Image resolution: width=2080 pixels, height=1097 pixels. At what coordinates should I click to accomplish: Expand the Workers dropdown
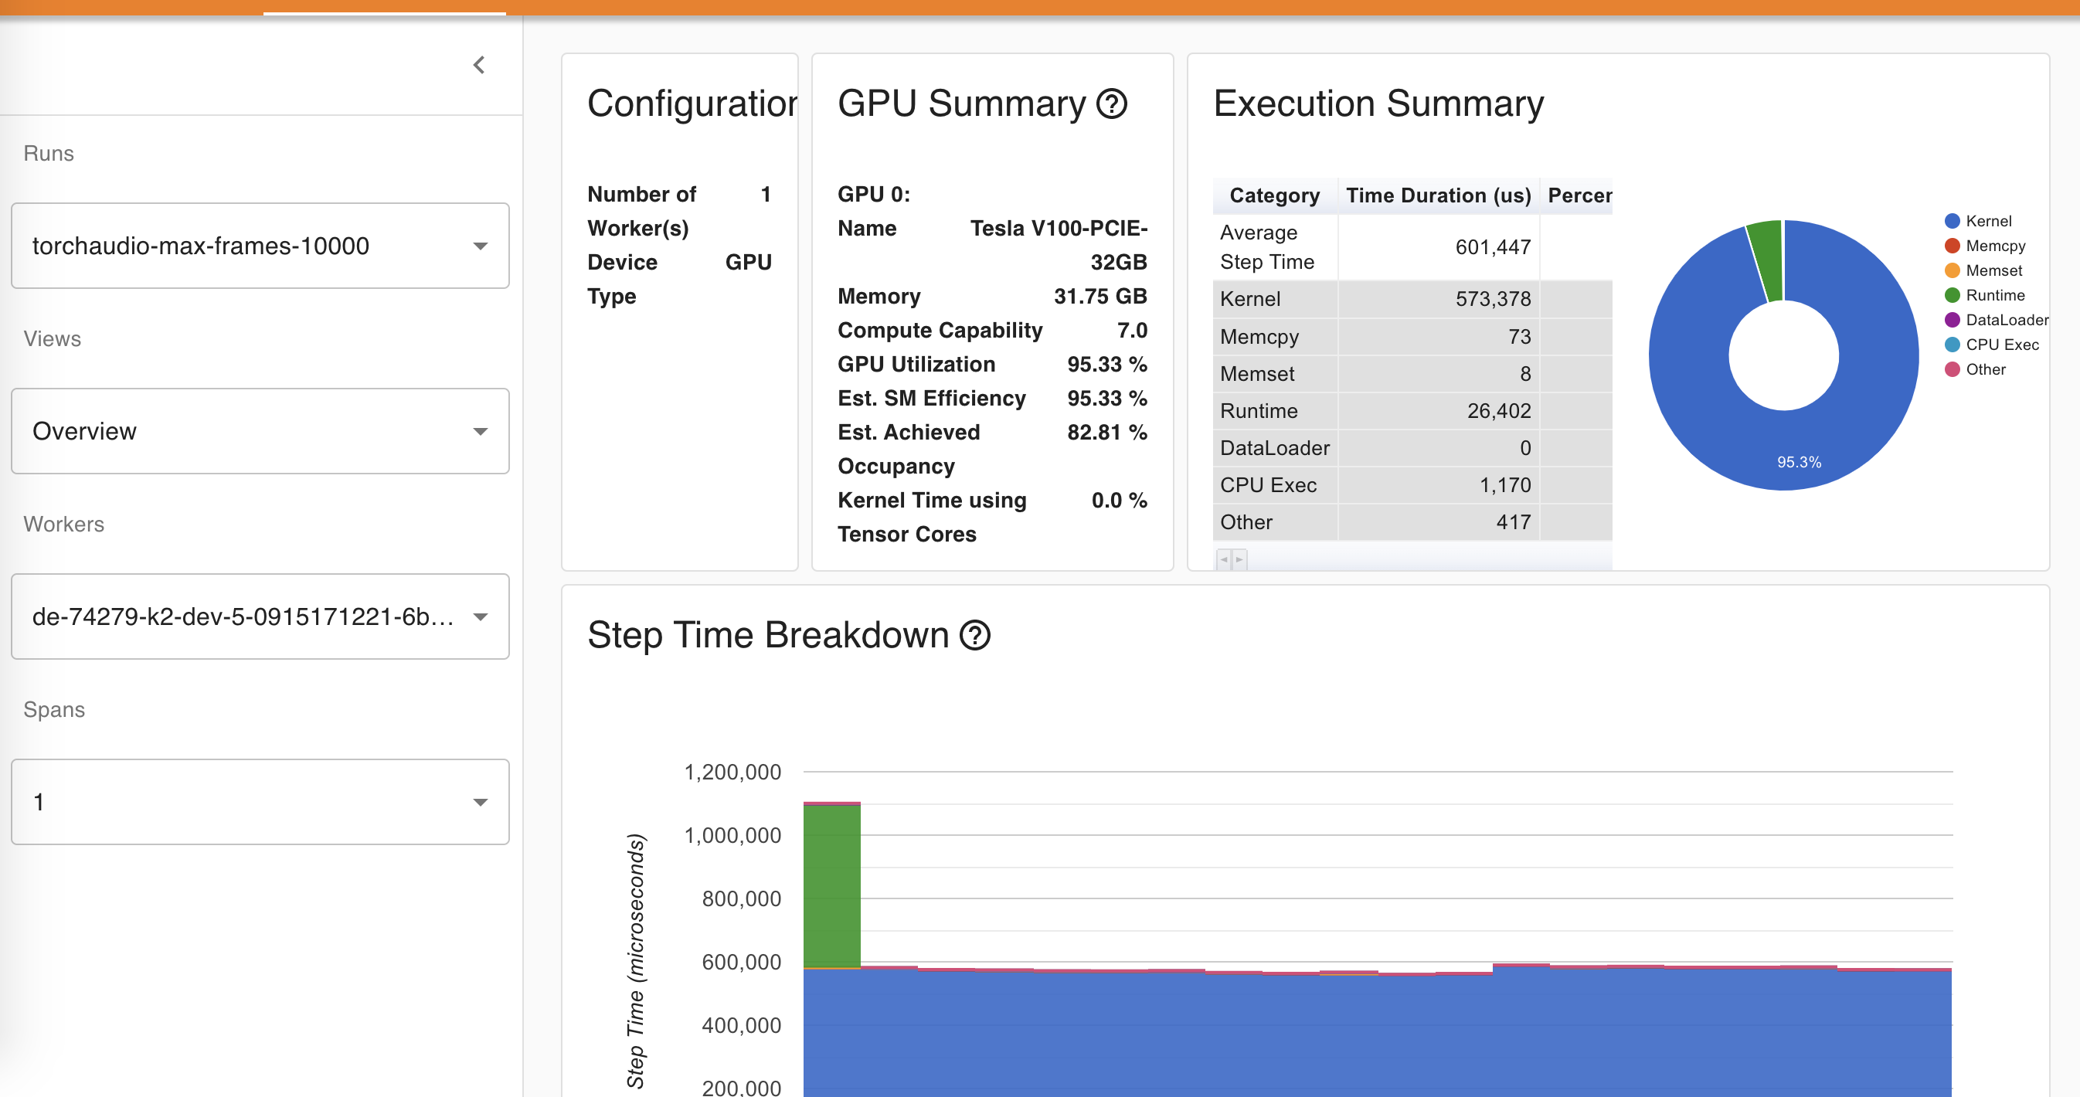click(x=260, y=616)
